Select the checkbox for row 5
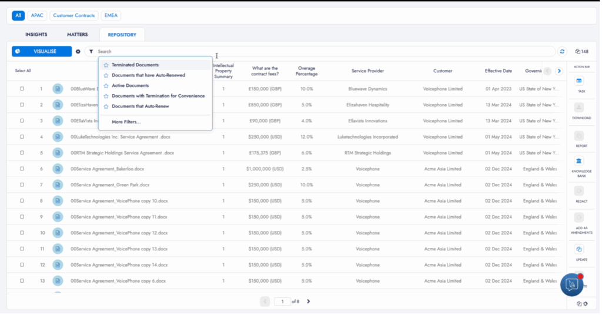The height and width of the screenshot is (315, 602). pyautogui.click(x=22, y=153)
